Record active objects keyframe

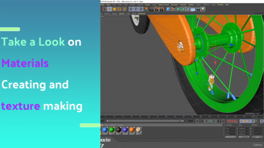[x=228, y=121]
